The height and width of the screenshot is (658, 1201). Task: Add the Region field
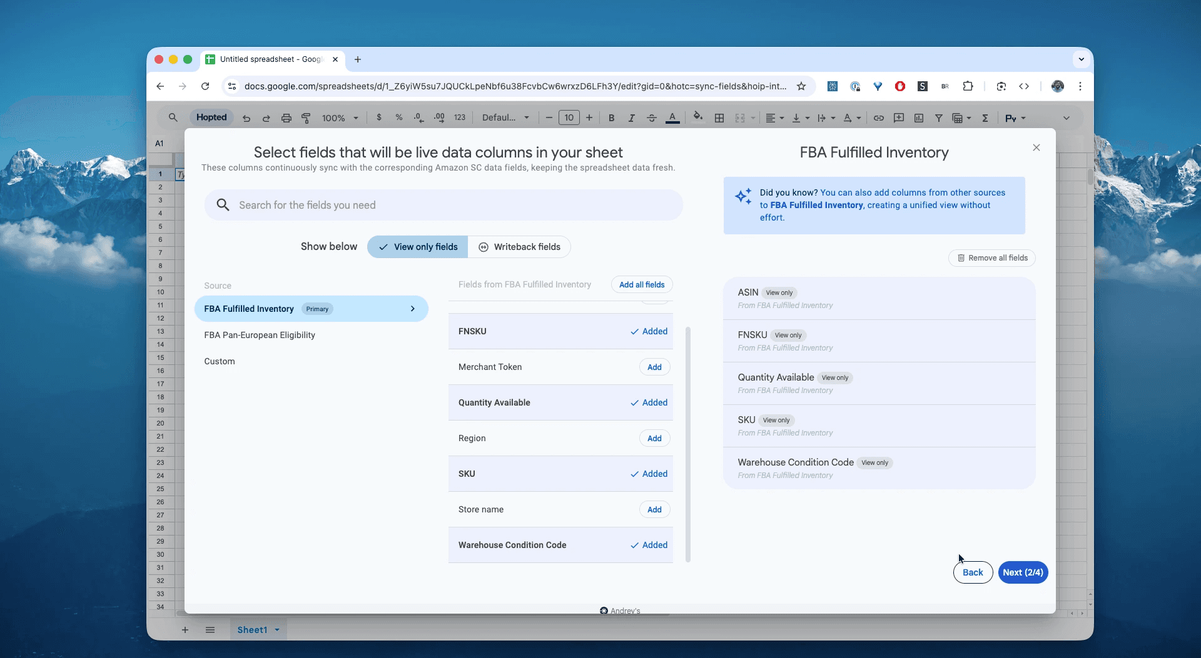point(654,438)
